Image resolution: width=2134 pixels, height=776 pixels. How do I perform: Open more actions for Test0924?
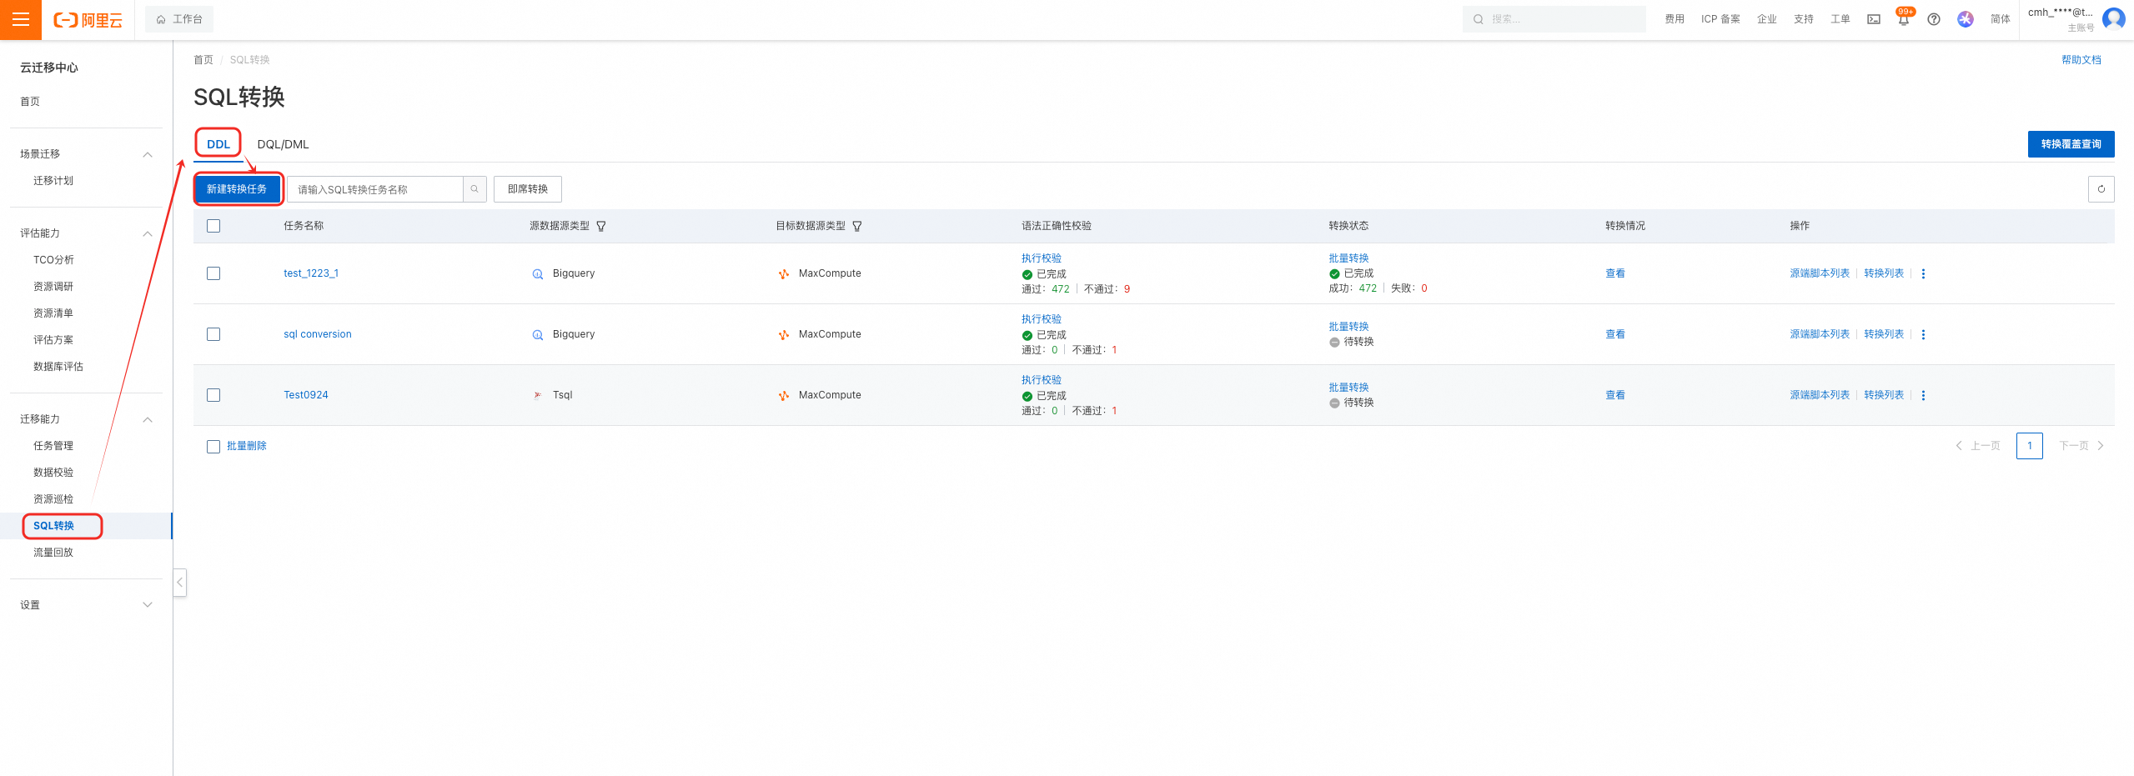(1924, 395)
